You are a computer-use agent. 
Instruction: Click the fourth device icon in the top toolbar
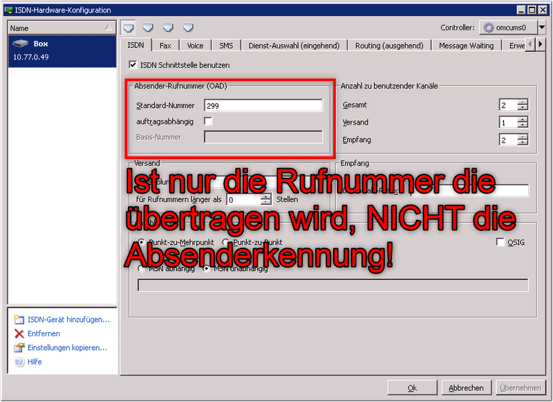(187, 28)
